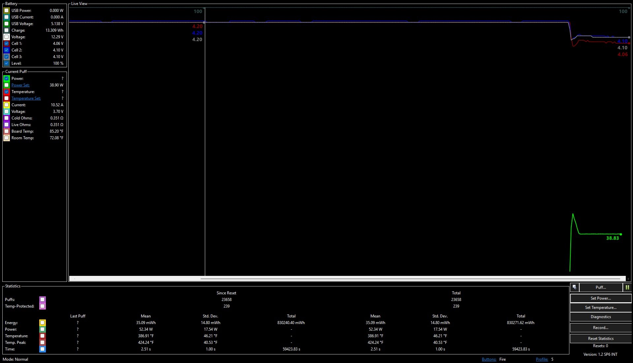This screenshot has width=633, height=363.
Task: Enable the Board Temp graph checkbox
Action: click(7, 131)
